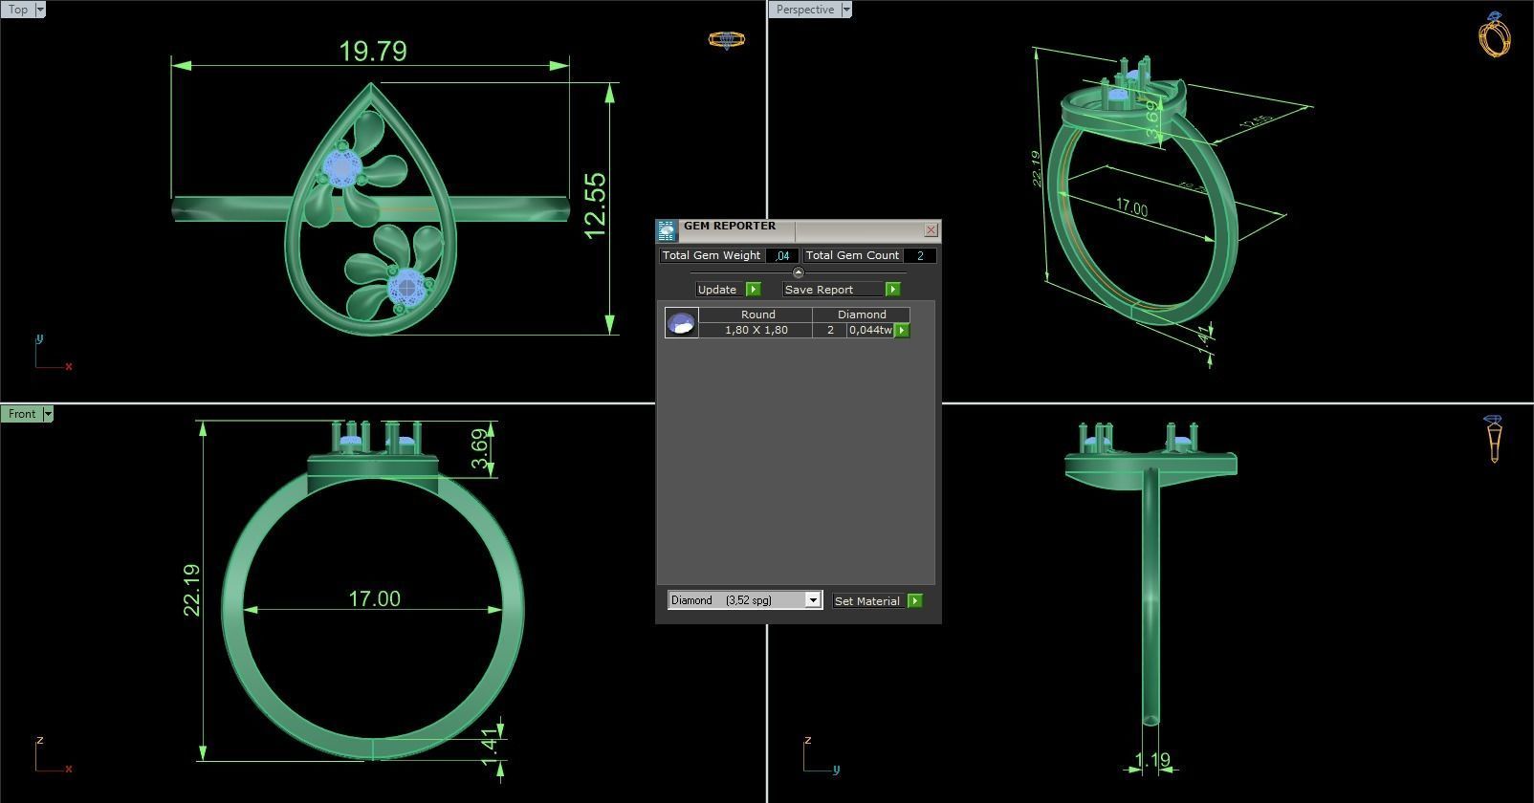Click the ring icon in the Perspective viewport corner
This screenshot has height=803, width=1534.
[x=1494, y=34]
